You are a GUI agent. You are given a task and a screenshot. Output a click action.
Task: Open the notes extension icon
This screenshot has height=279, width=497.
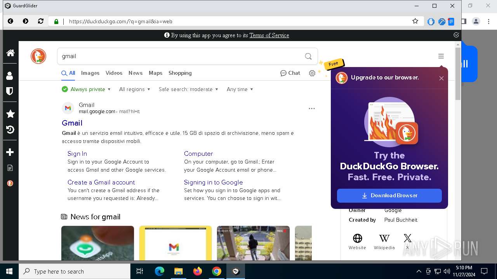(451, 22)
